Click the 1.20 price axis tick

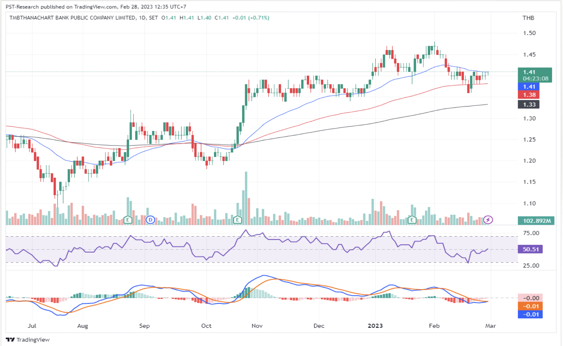(529, 161)
